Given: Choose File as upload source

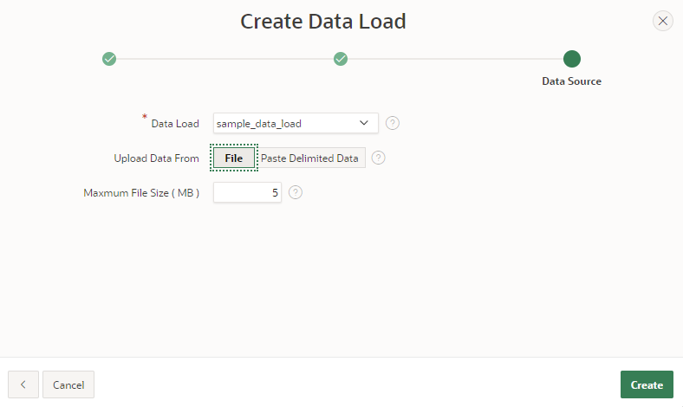Looking at the screenshot, I should 234,158.
